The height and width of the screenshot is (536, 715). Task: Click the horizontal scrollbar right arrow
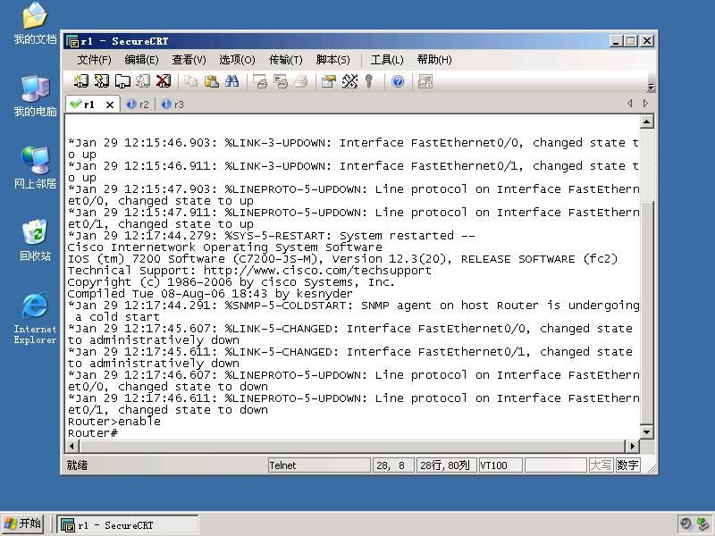click(632, 446)
